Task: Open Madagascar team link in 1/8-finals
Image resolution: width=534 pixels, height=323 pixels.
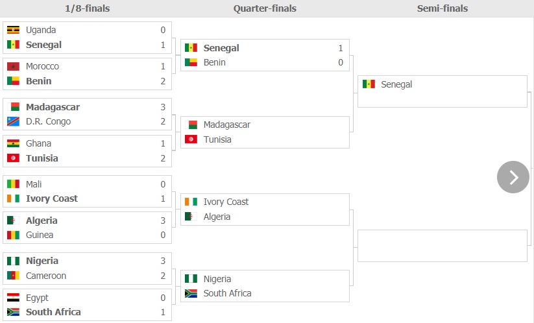Action: (x=53, y=107)
